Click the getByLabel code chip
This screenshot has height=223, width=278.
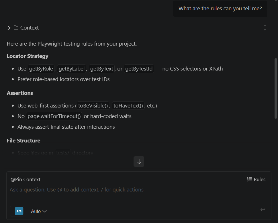(x=72, y=69)
